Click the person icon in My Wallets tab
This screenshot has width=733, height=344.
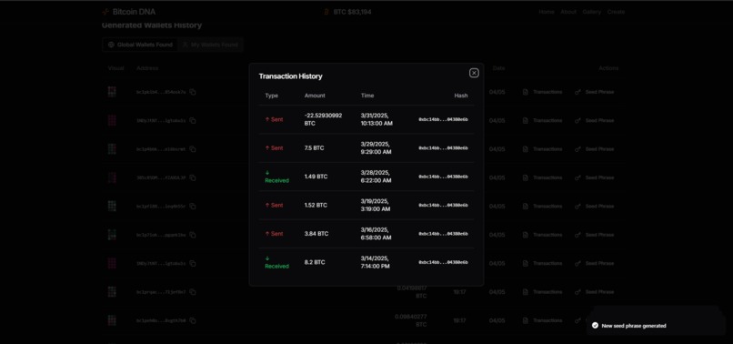186,45
